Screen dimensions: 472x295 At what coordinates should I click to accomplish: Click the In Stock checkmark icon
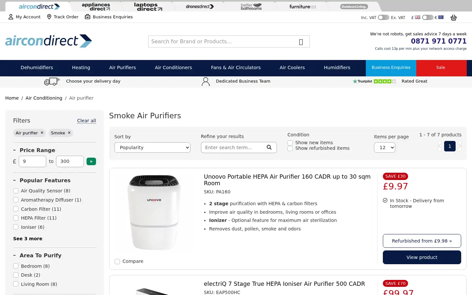pyautogui.click(x=385, y=201)
